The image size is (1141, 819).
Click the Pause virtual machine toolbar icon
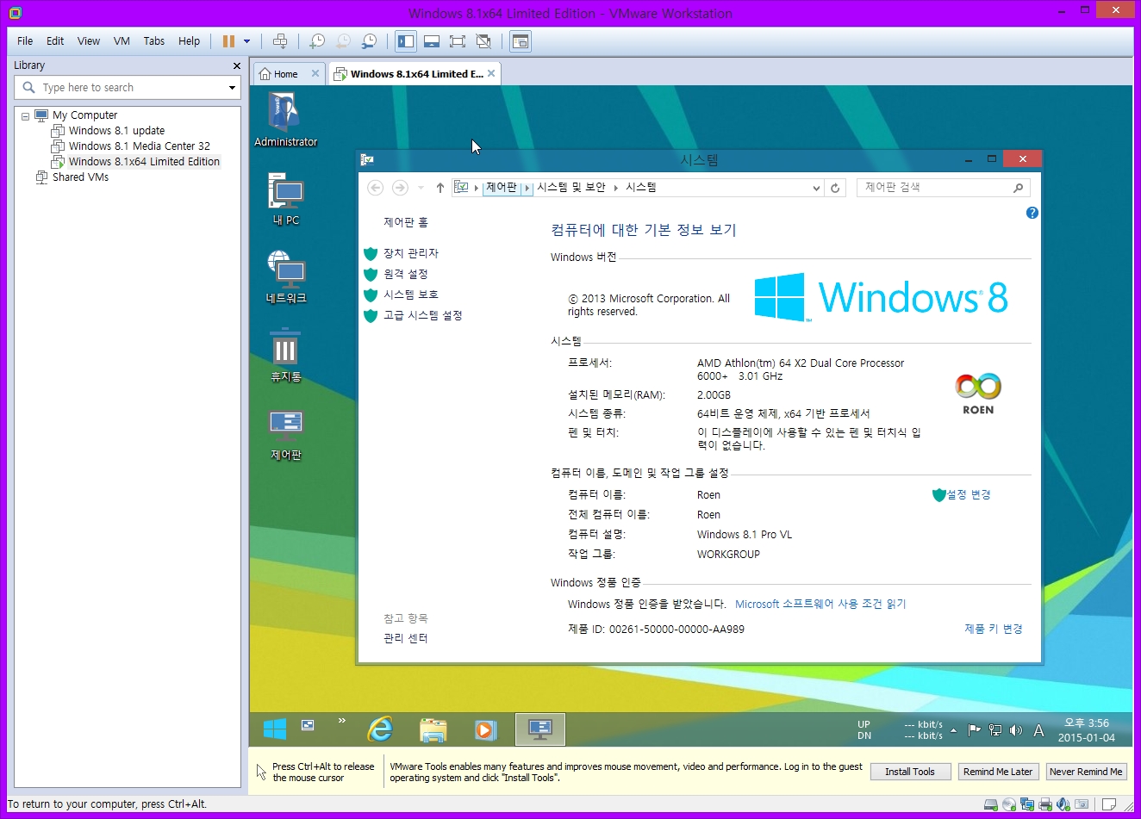228,41
